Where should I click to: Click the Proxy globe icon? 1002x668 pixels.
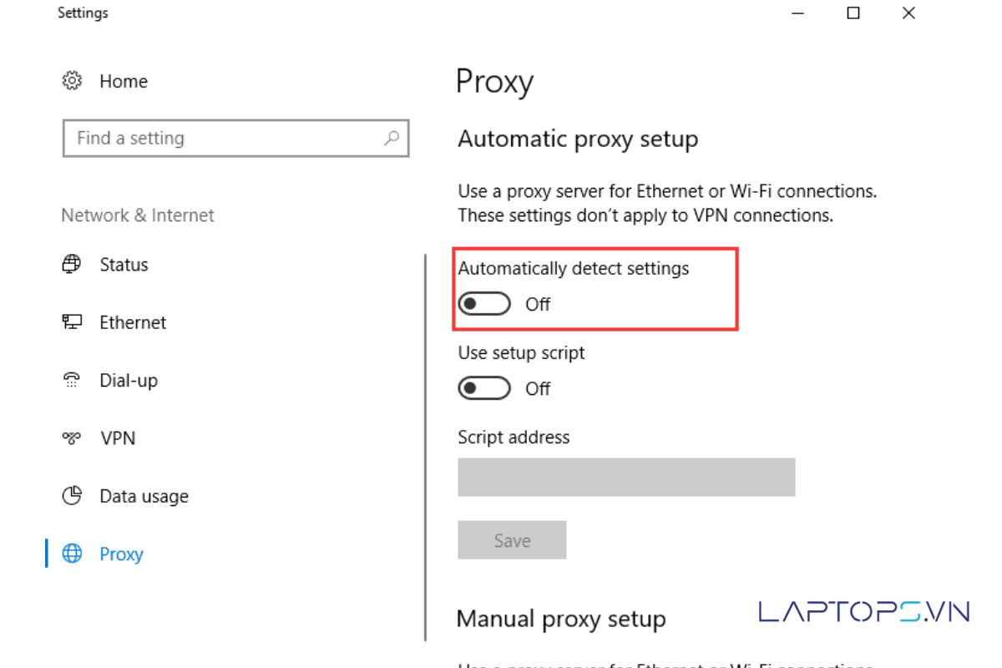pyautogui.click(x=73, y=554)
